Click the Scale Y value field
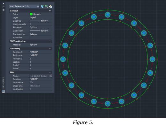The image size is (166, 126). coord(41,65)
